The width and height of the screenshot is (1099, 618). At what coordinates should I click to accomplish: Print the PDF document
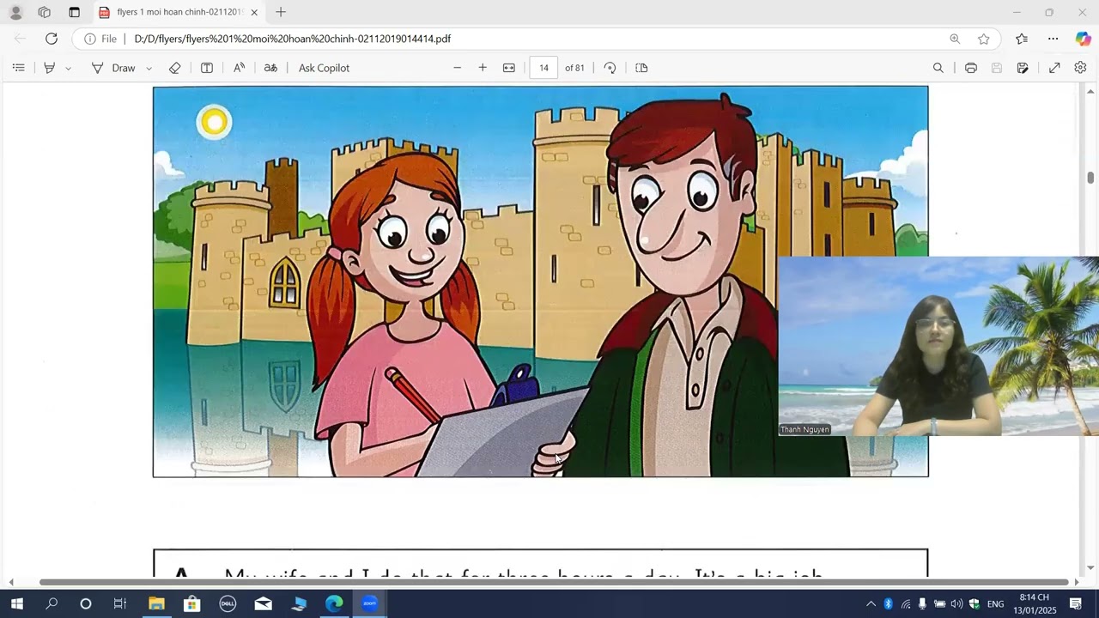pos(971,68)
